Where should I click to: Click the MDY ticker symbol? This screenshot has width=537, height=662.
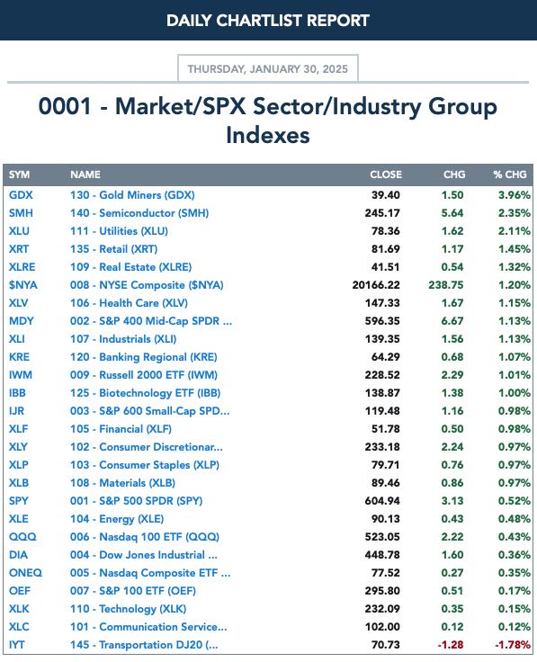coord(21,321)
